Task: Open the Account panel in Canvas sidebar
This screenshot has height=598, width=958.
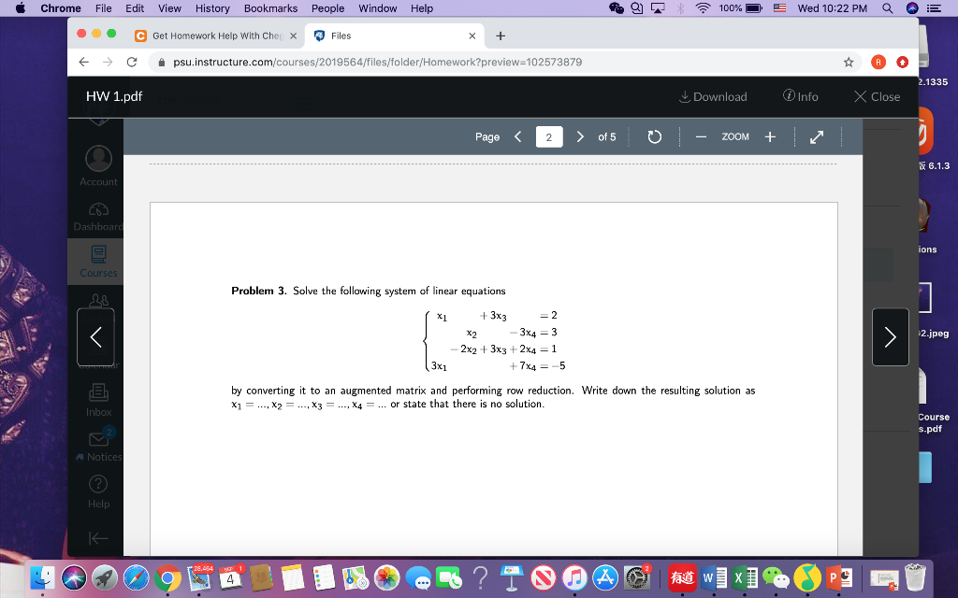Action: point(98,164)
